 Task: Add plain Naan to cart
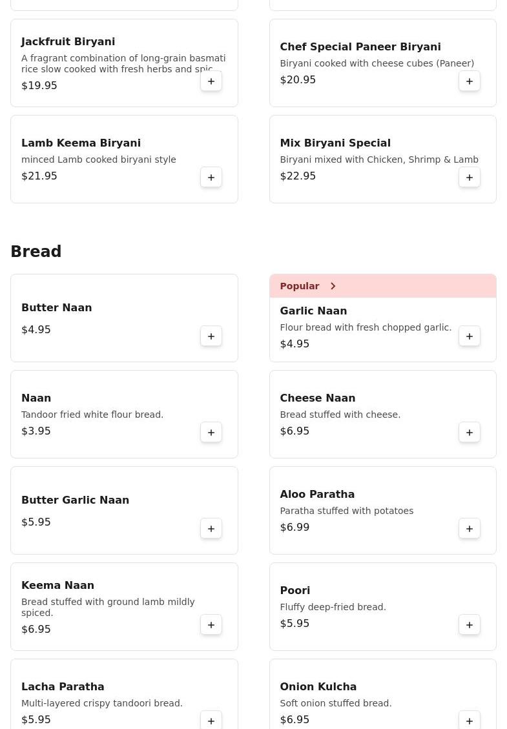[211, 433]
